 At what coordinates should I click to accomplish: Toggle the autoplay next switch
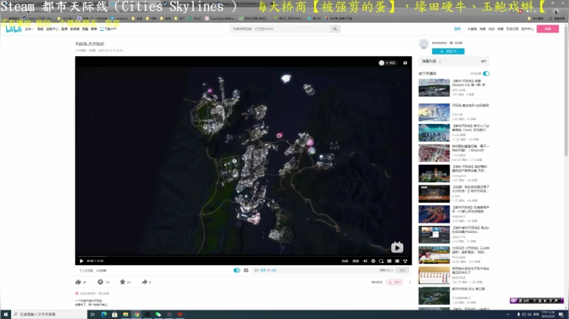pyautogui.click(x=486, y=73)
